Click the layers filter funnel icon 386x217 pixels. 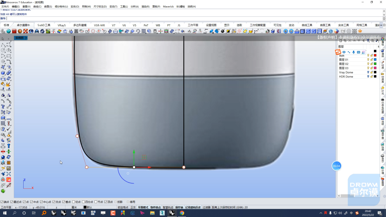[368, 41]
